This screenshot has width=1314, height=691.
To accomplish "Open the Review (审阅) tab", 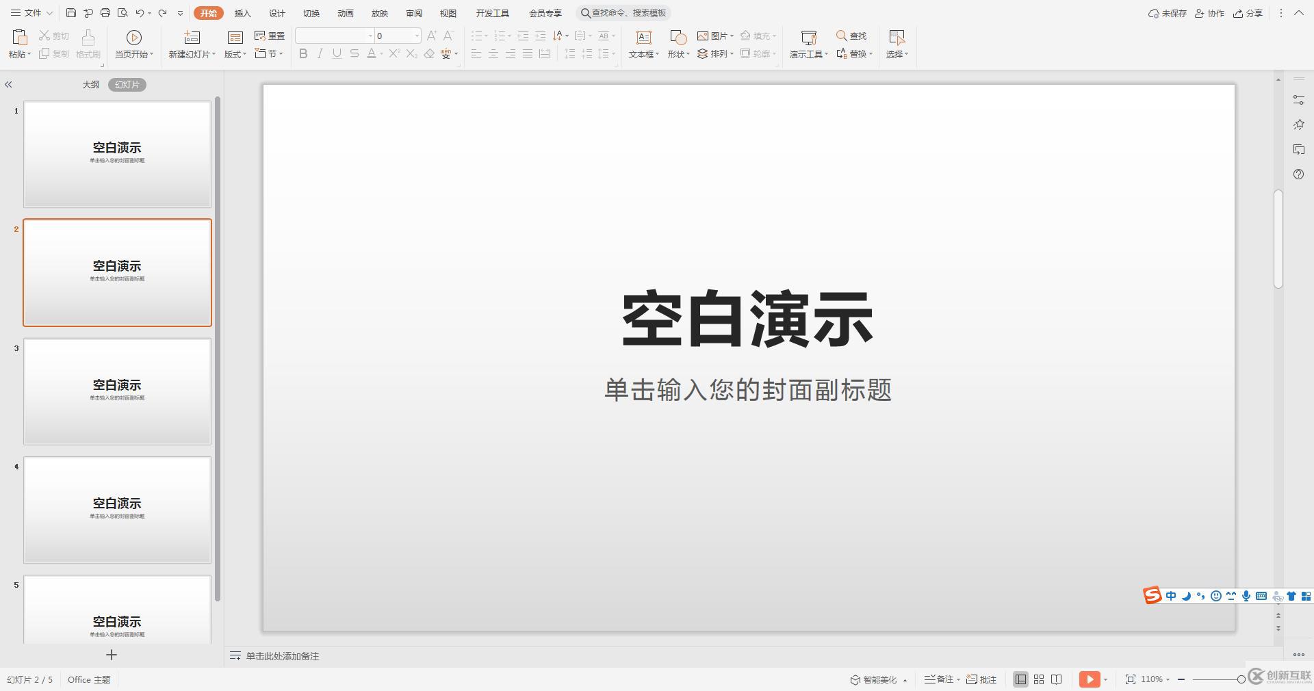I will (414, 13).
